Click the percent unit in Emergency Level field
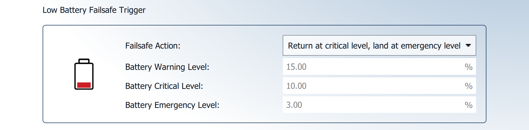529x130 pixels. click(x=469, y=105)
